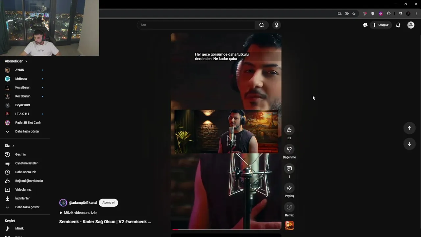Viewport: 421px width, 237px height.
Task: Expand Siz section chevron
Action: 13,146
